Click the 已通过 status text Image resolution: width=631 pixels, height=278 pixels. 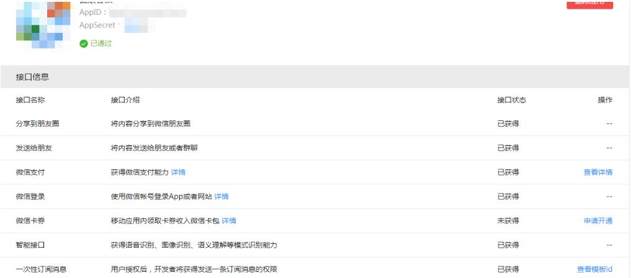[x=101, y=43]
